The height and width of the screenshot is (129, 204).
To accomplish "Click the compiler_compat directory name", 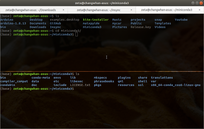I will coord(14,82).
